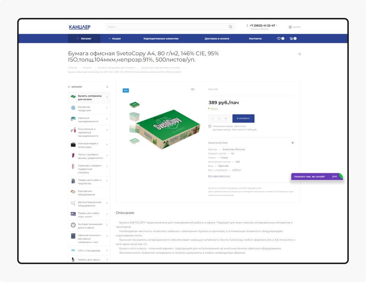Decrease quantity with minus button
This screenshot has width=366, height=282.
[x=213, y=119]
